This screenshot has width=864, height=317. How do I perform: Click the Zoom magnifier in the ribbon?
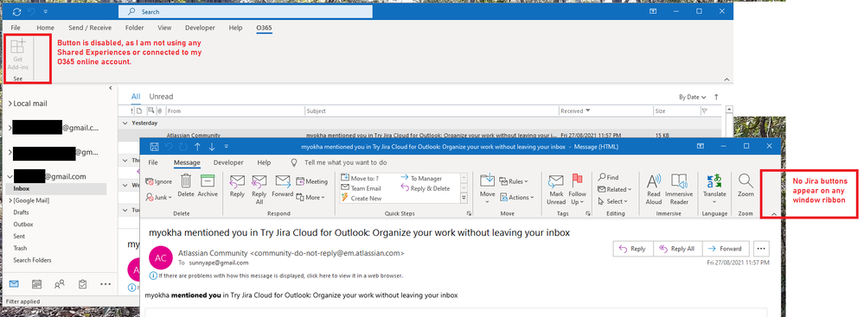point(746,186)
